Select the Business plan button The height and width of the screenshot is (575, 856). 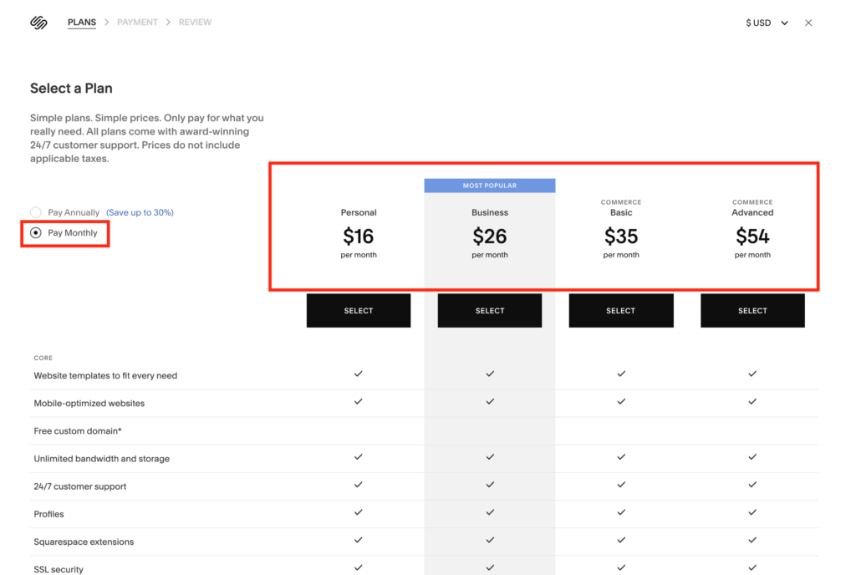point(490,310)
